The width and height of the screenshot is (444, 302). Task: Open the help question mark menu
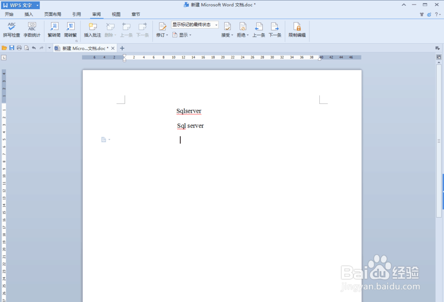438,15
